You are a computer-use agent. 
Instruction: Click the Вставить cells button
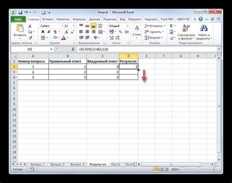pos(155,26)
